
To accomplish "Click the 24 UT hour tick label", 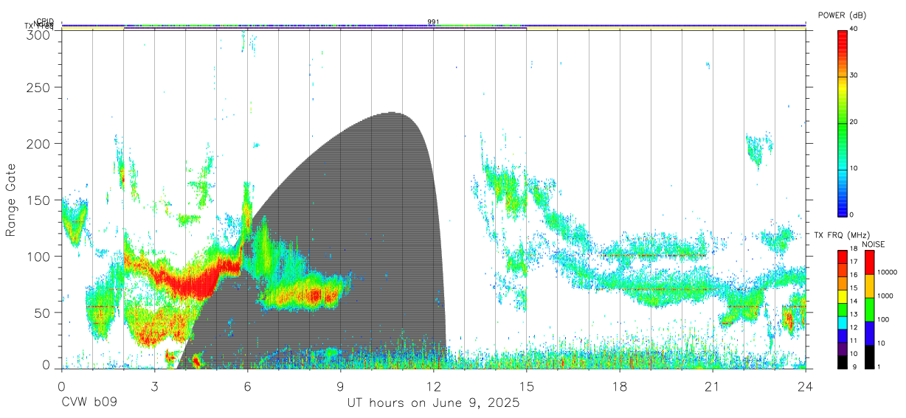I will 806,386.
